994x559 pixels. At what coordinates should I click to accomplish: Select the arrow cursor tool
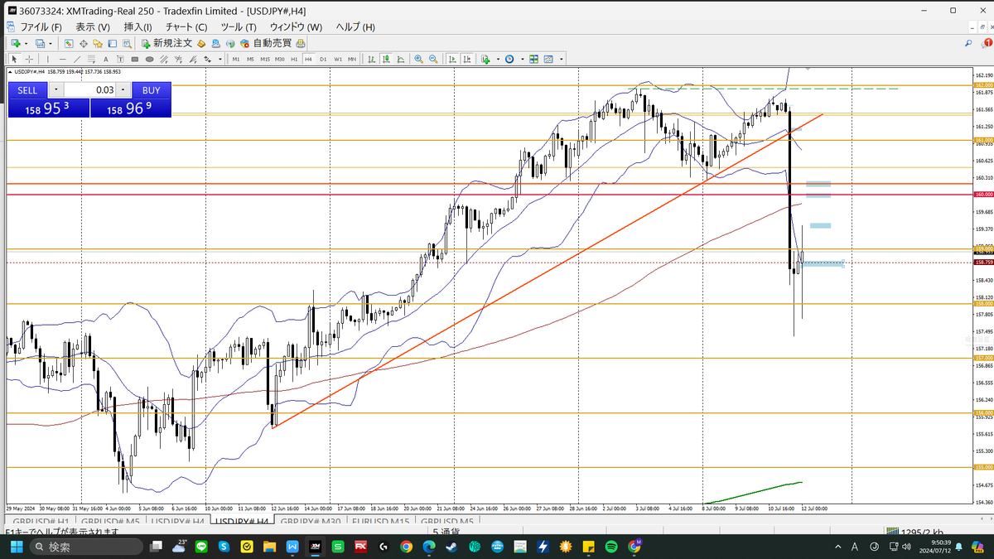(14, 59)
